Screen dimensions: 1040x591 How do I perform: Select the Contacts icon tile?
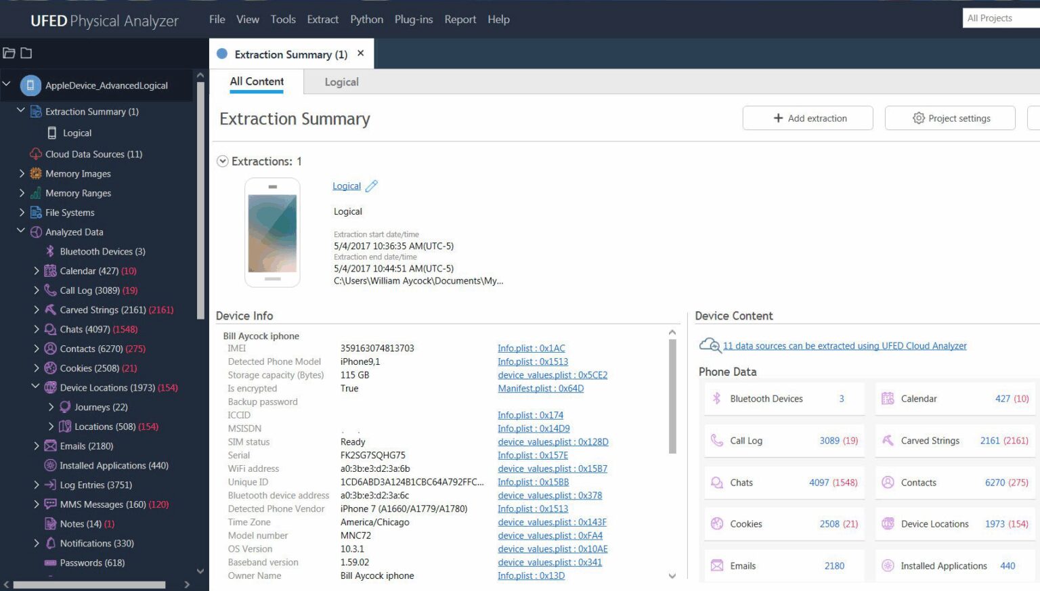point(888,483)
